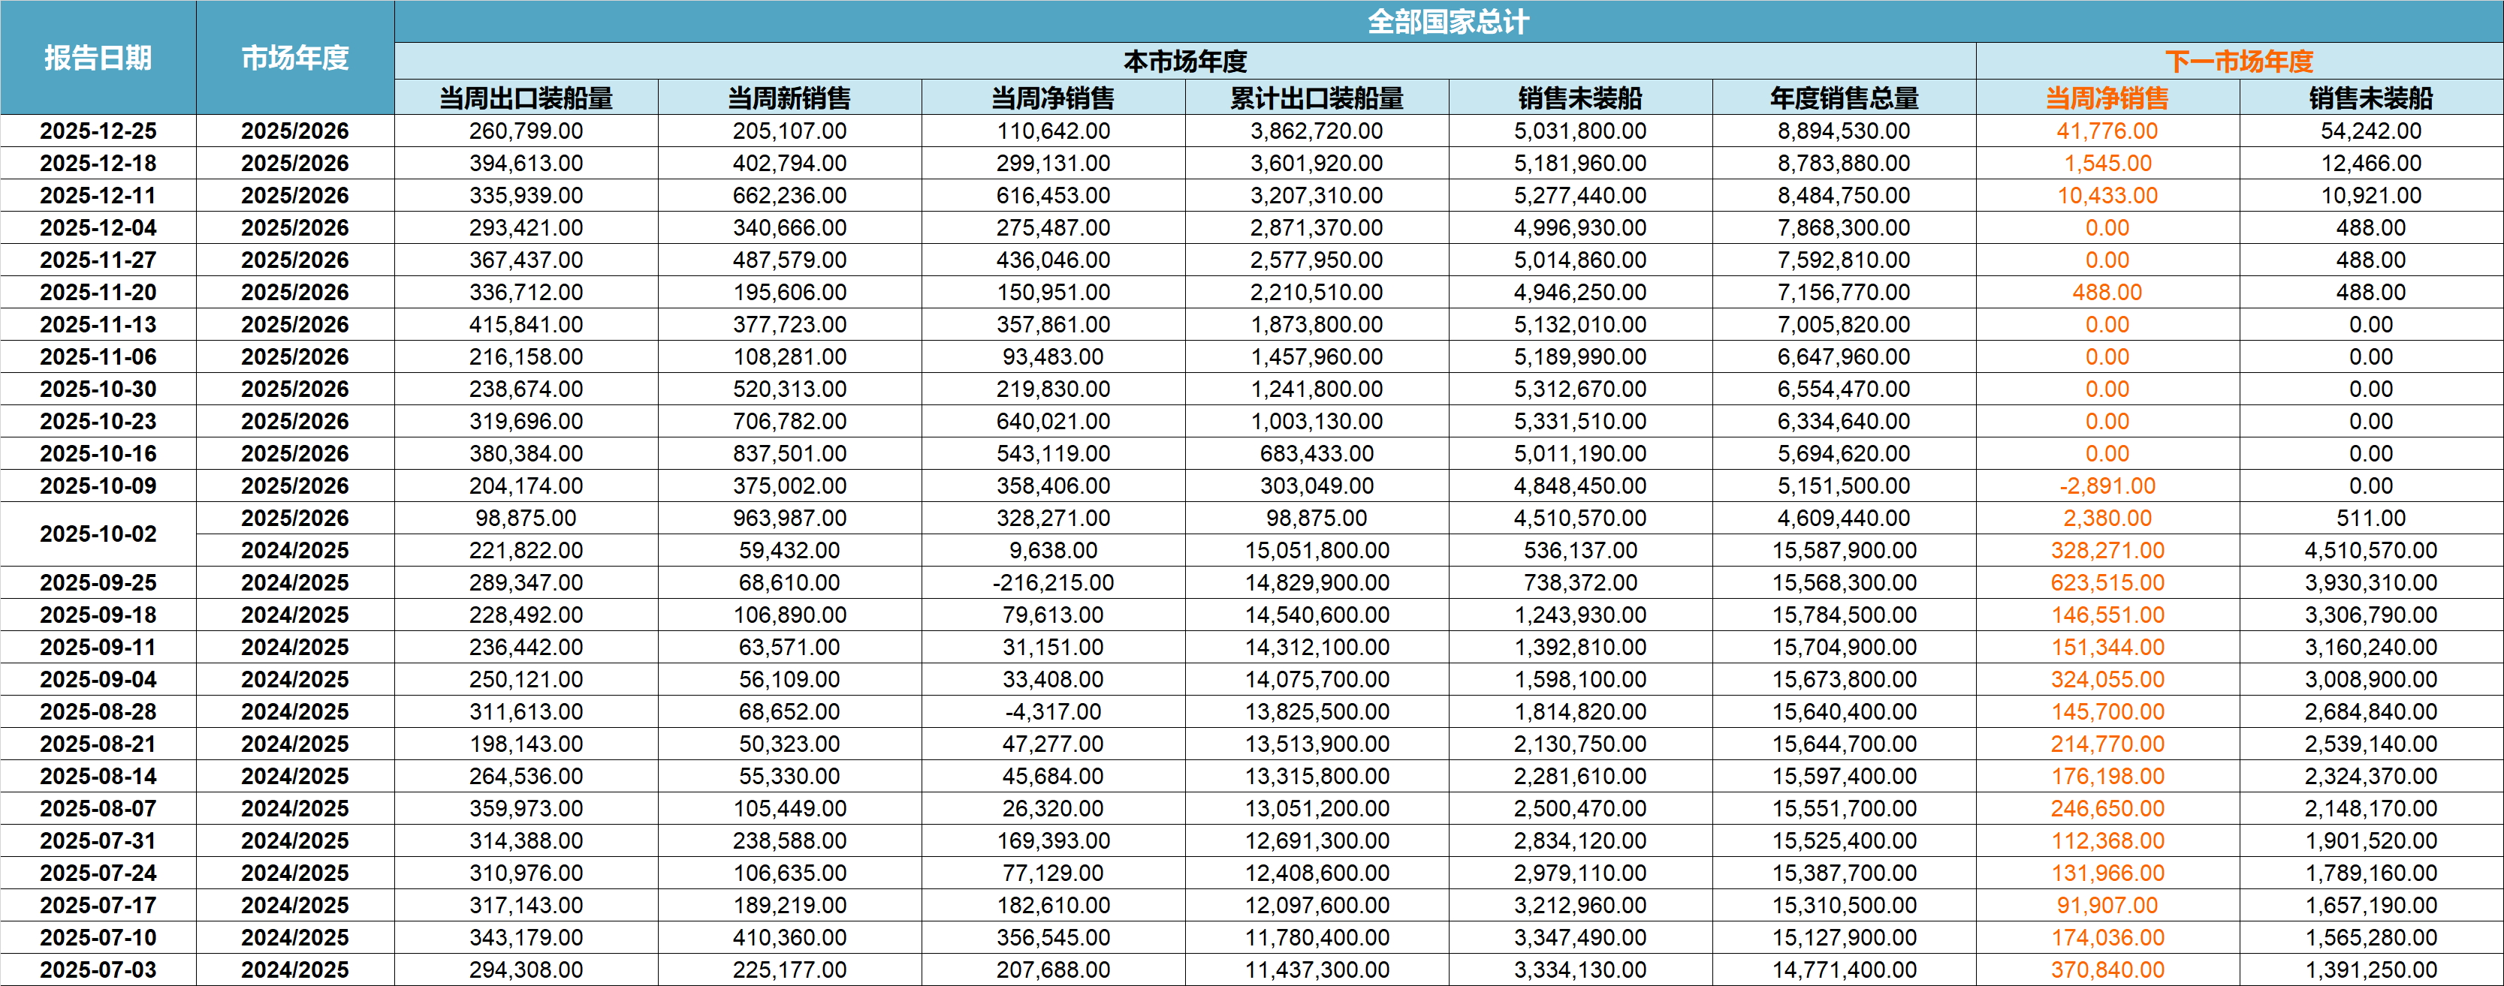Viewport: 2504px width, 986px height.
Task: Click the 市场年度 column header
Action: click(294, 59)
